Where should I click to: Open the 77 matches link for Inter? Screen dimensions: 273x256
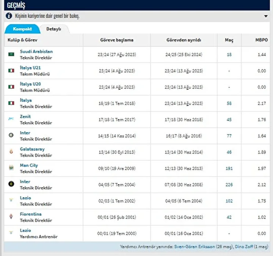pos(229,136)
